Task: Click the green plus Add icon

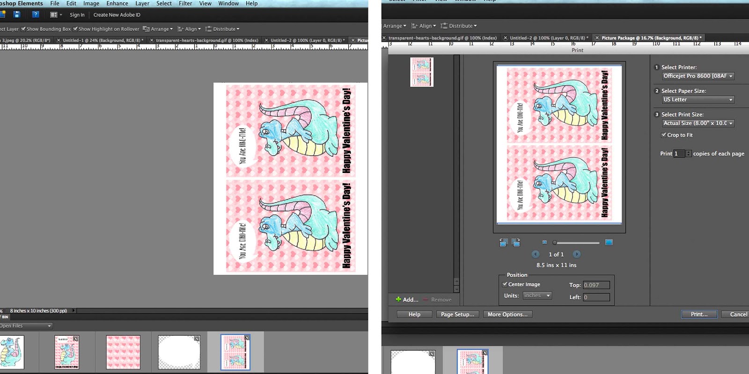Action: [398, 299]
